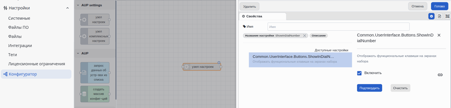The width and height of the screenshot is (451, 108).
Task: Switch to the Свойства tab
Action: pyautogui.click(x=262, y=16)
